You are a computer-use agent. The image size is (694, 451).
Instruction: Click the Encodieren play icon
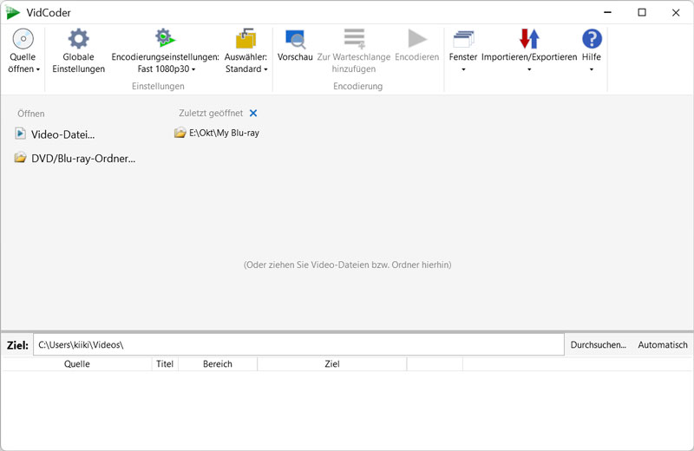417,38
